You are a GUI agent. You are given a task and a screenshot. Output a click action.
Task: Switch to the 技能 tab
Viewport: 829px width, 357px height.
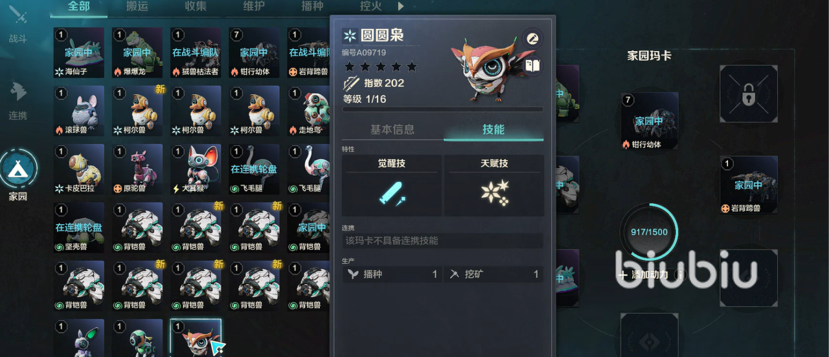[494, 129]
